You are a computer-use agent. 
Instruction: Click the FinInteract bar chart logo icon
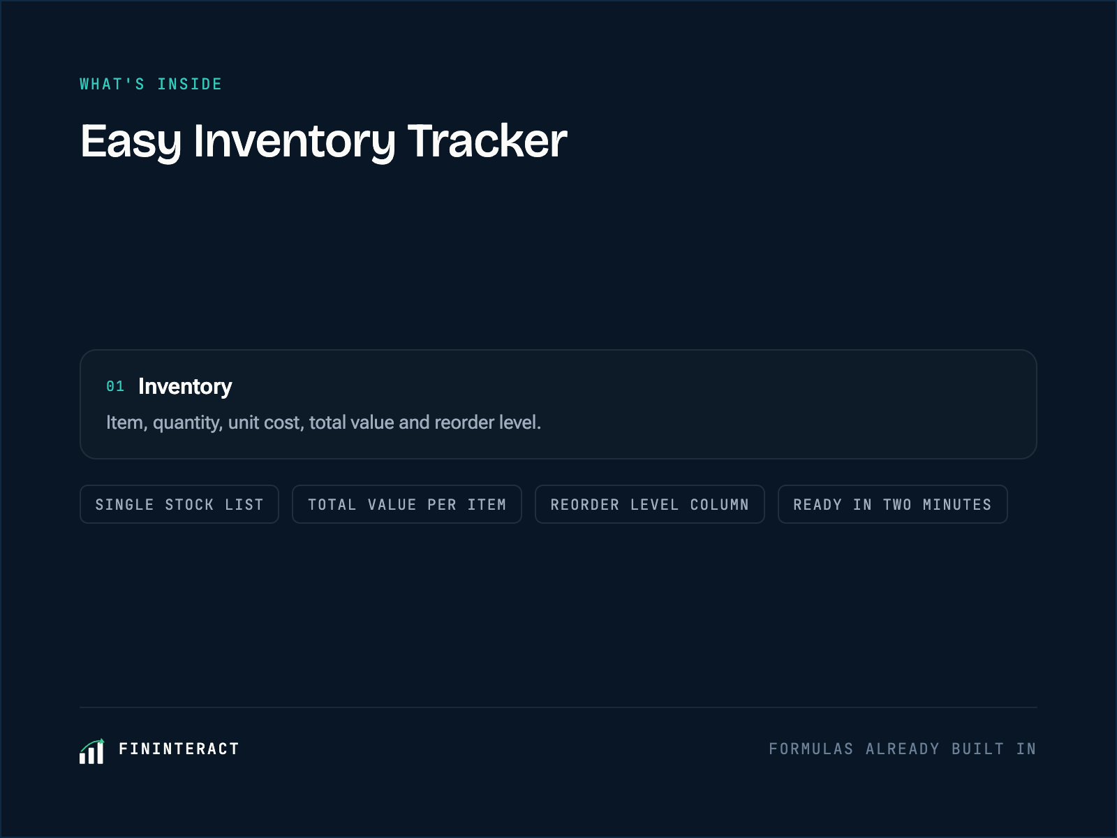click(91, 751)
